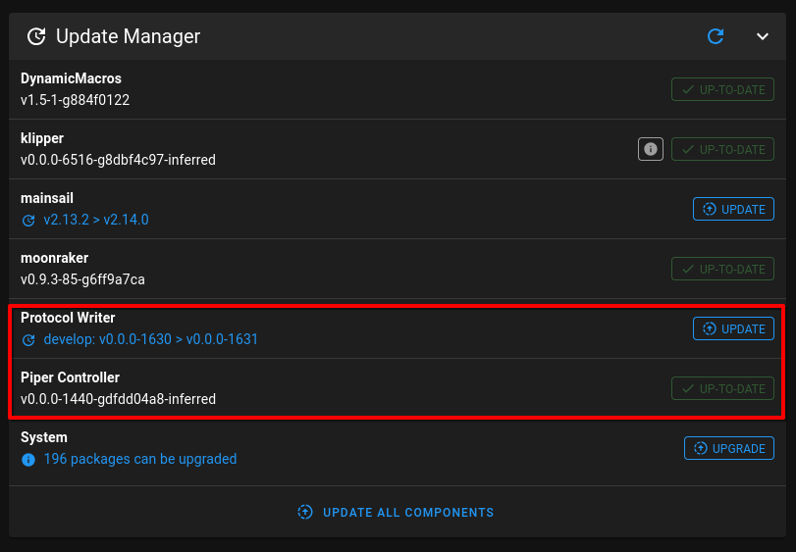Update the mainsail component
Image resolution: width=796 pixels, height=552 pixels.
tap(733, 209)
